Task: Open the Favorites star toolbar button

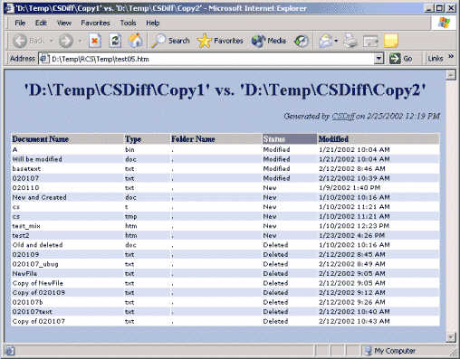Action: point(220,41)
